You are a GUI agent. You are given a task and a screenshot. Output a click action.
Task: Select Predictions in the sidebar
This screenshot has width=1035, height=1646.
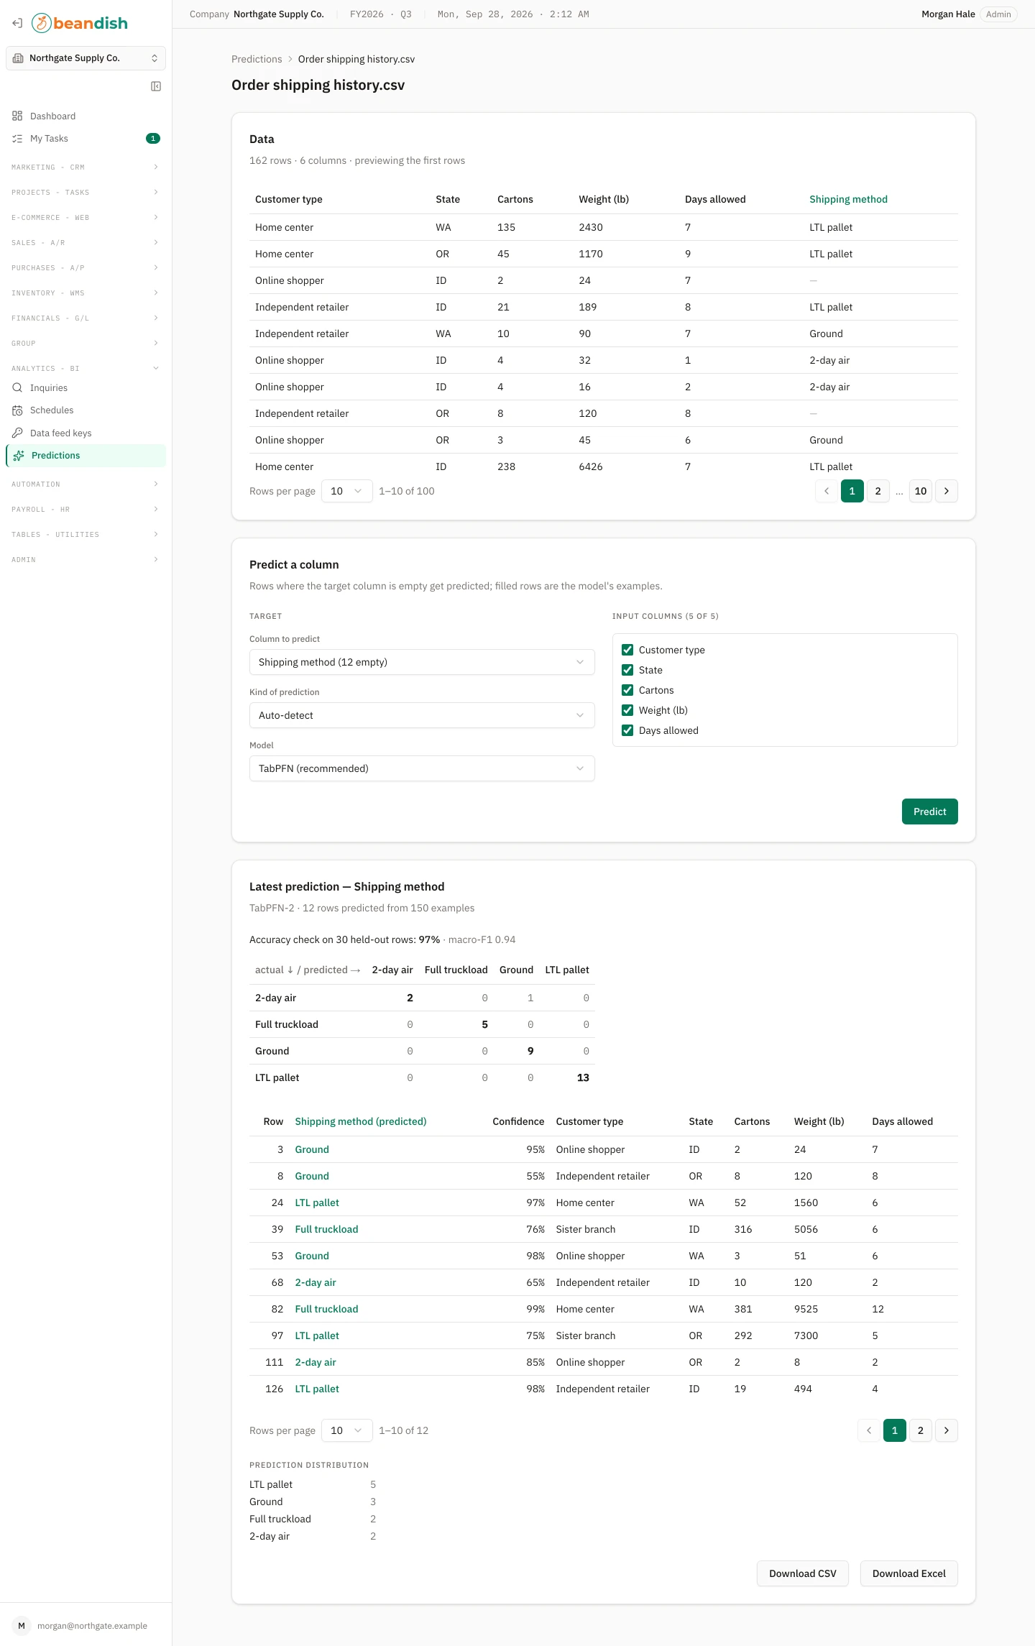click(x=86, y=455)
